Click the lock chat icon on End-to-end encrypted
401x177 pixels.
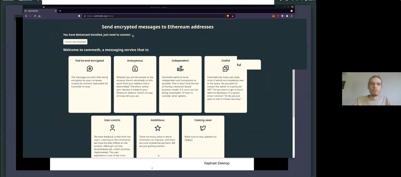[x=90, y=69]
